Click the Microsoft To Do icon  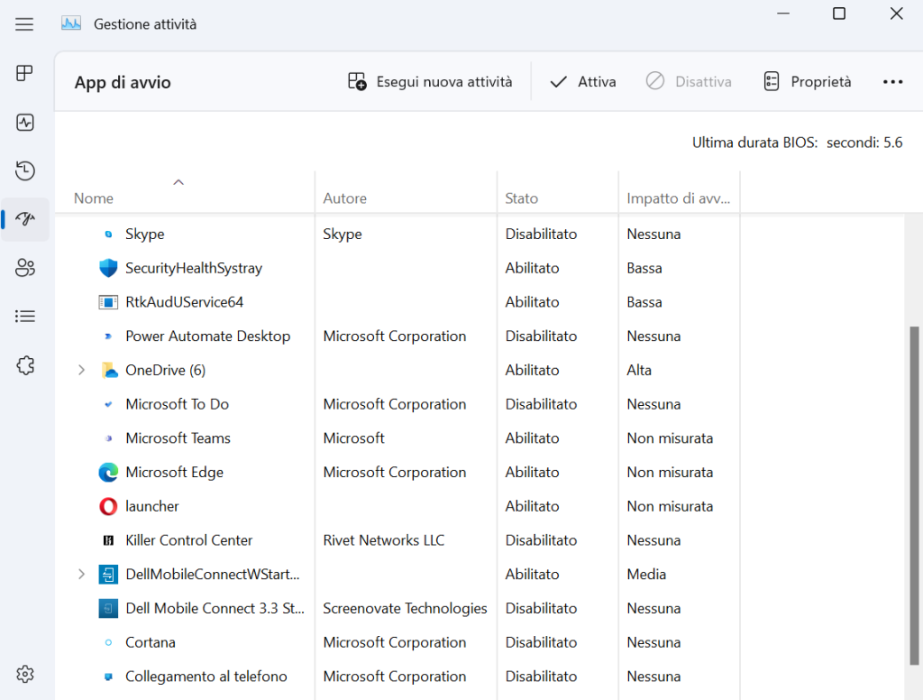tap(108, 404)
